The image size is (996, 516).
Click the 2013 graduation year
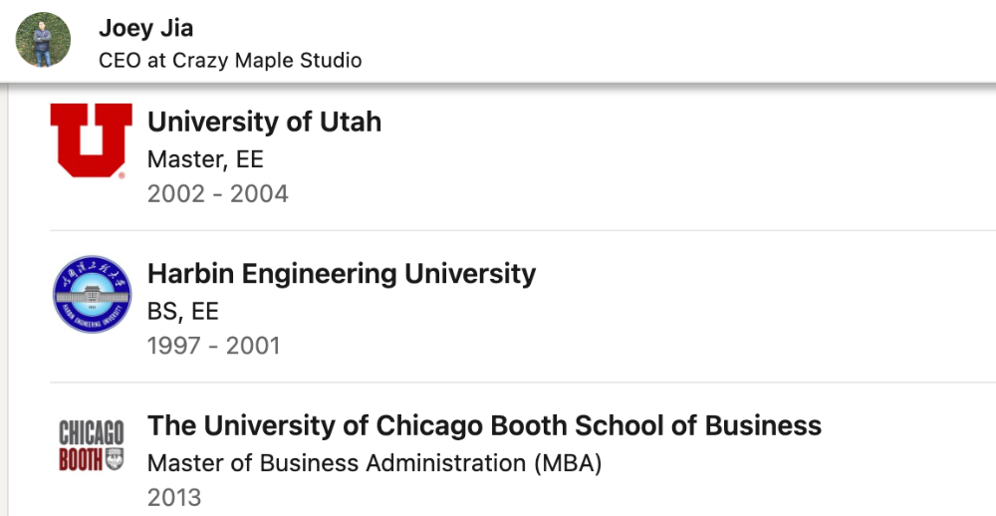174,498
